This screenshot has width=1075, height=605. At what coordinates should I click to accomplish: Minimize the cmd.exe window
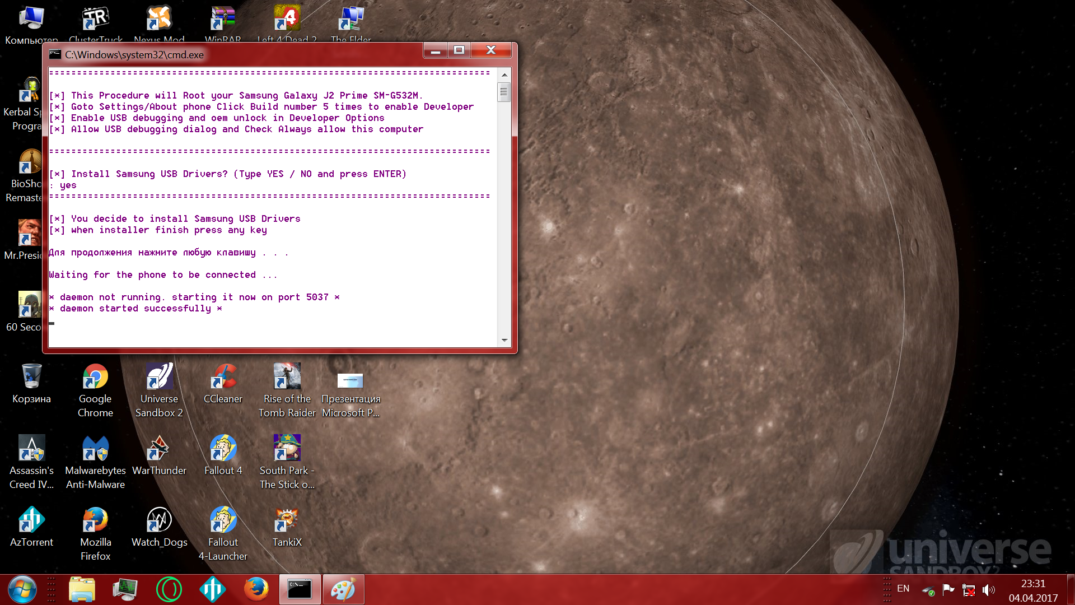pos(436,50)
